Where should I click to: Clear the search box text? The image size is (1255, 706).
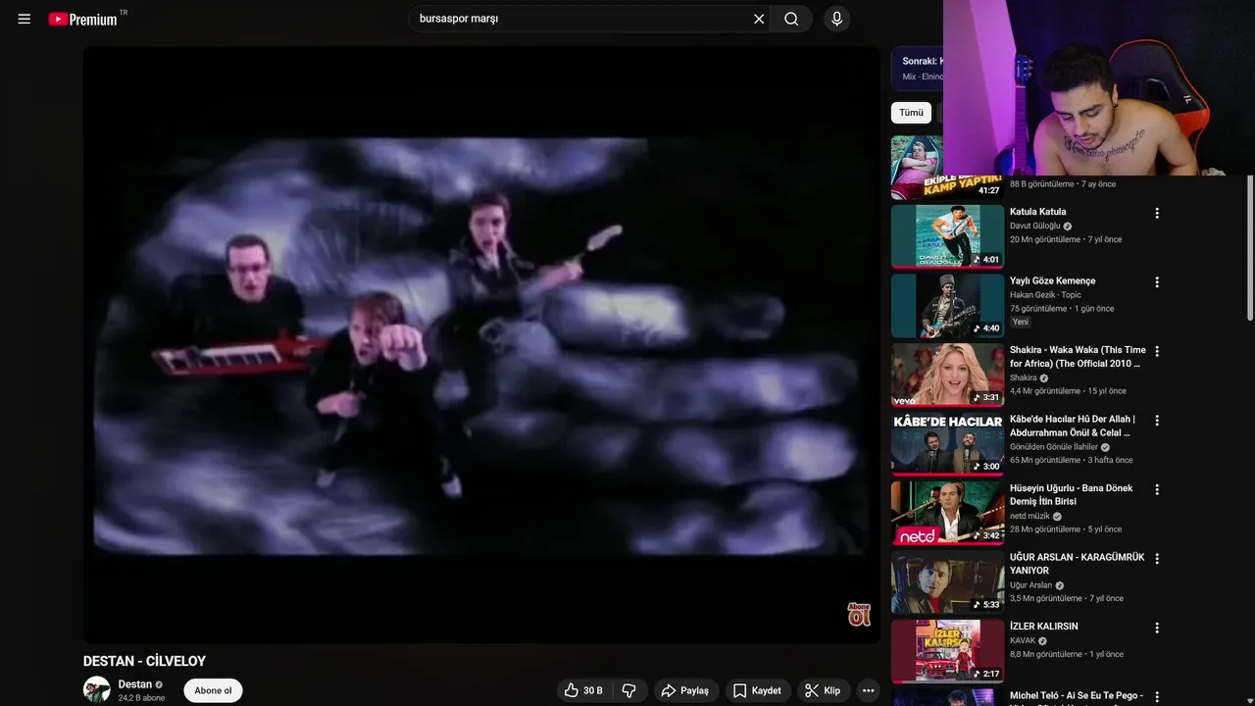tap(759, 19)
